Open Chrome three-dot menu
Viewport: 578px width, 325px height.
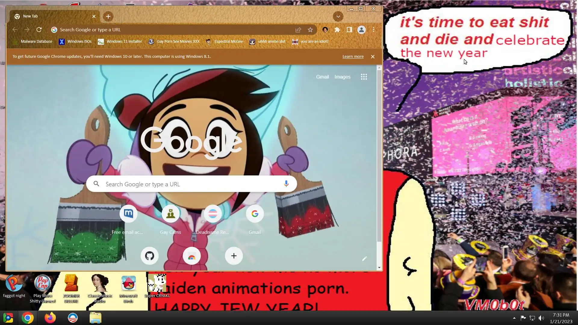tap(374, 29)
